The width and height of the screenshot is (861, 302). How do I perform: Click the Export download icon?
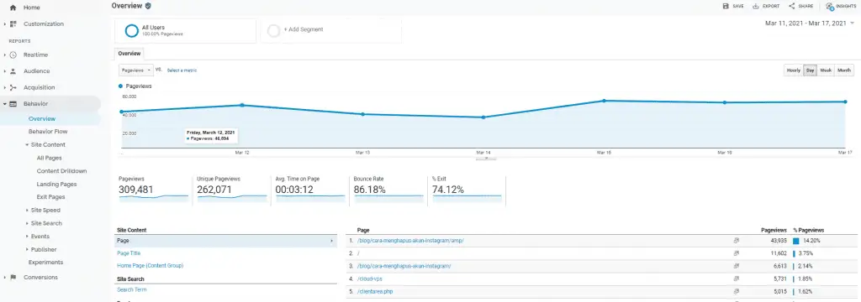pos(756,6)
